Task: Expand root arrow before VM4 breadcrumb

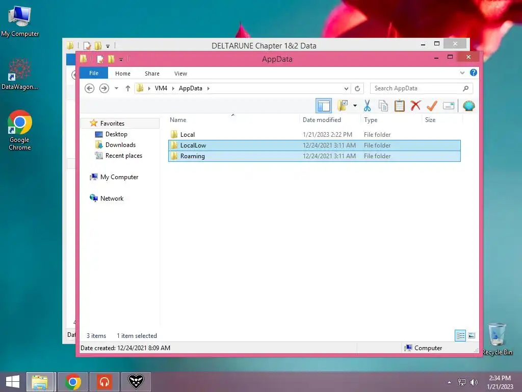Action: point(149,88)
